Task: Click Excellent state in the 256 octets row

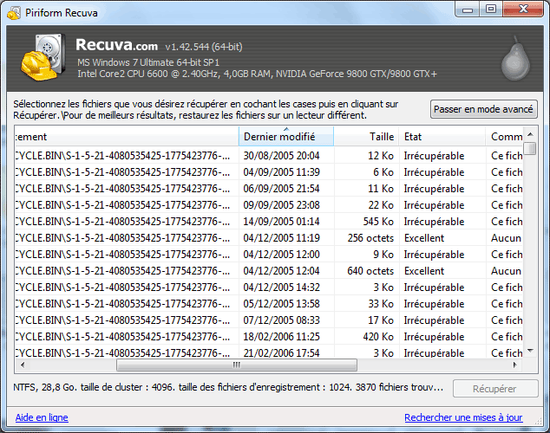Action: click(424, 238)
